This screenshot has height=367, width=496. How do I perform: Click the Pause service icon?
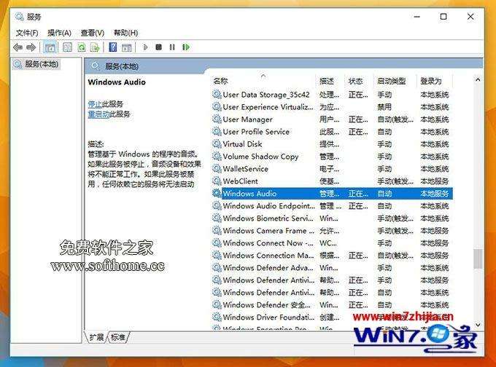point(172,47)
